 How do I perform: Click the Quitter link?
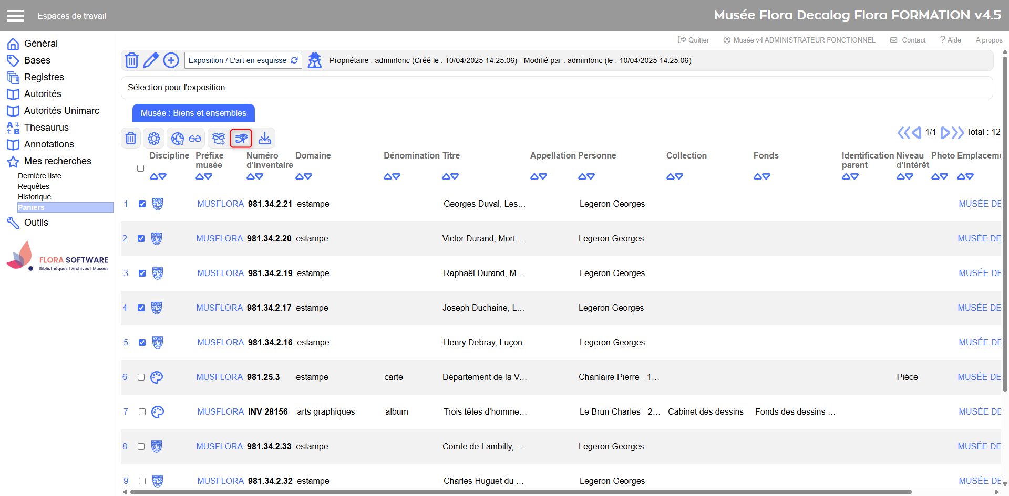tap(693, 40)
